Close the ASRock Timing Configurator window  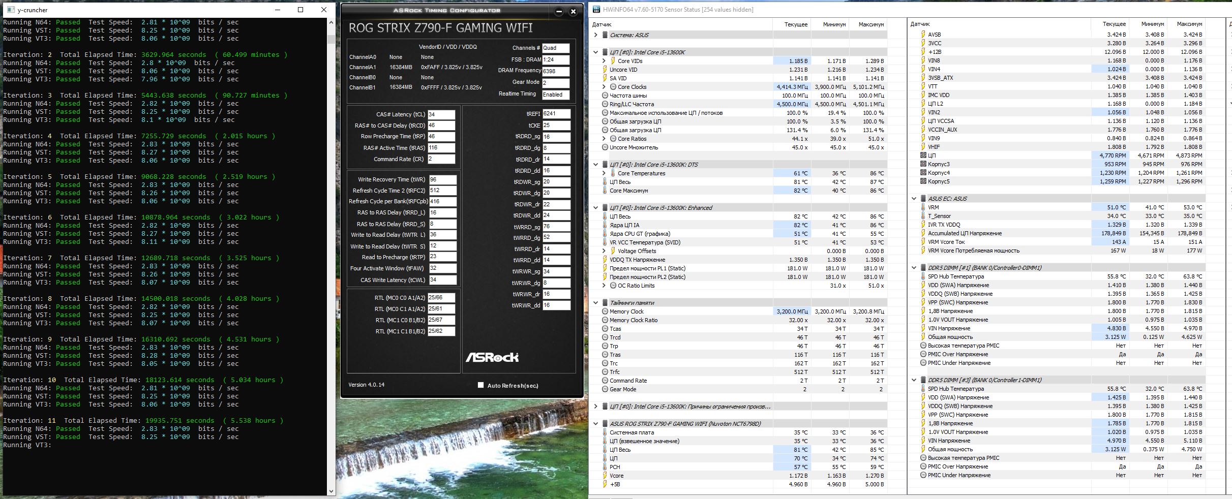[573, 11]
